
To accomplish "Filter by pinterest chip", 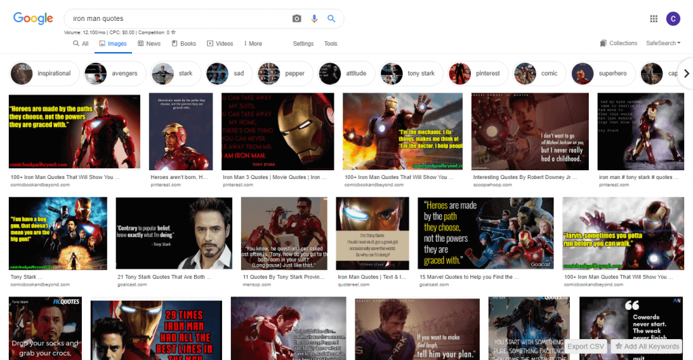I will pos(478,74).
